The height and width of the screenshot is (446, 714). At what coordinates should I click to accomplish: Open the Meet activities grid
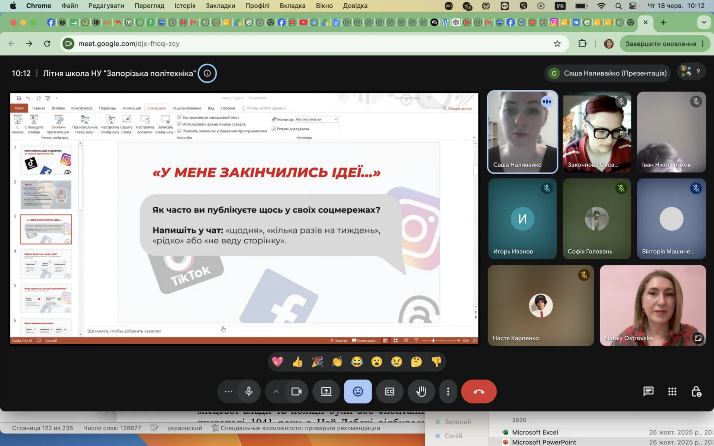672,391
